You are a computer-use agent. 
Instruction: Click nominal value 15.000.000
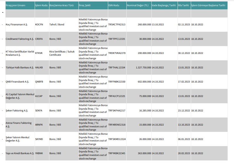(x=145, y=125)
